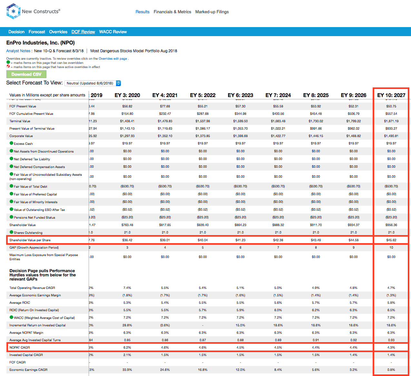Open Marked-up Filings tab
Image resolution: width=411 pixels, height=376 pixels.
tap(212, 12)
